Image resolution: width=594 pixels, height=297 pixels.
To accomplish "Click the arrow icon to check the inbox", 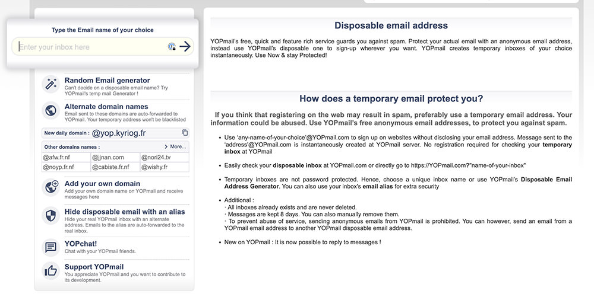I will tap(185, 46).
